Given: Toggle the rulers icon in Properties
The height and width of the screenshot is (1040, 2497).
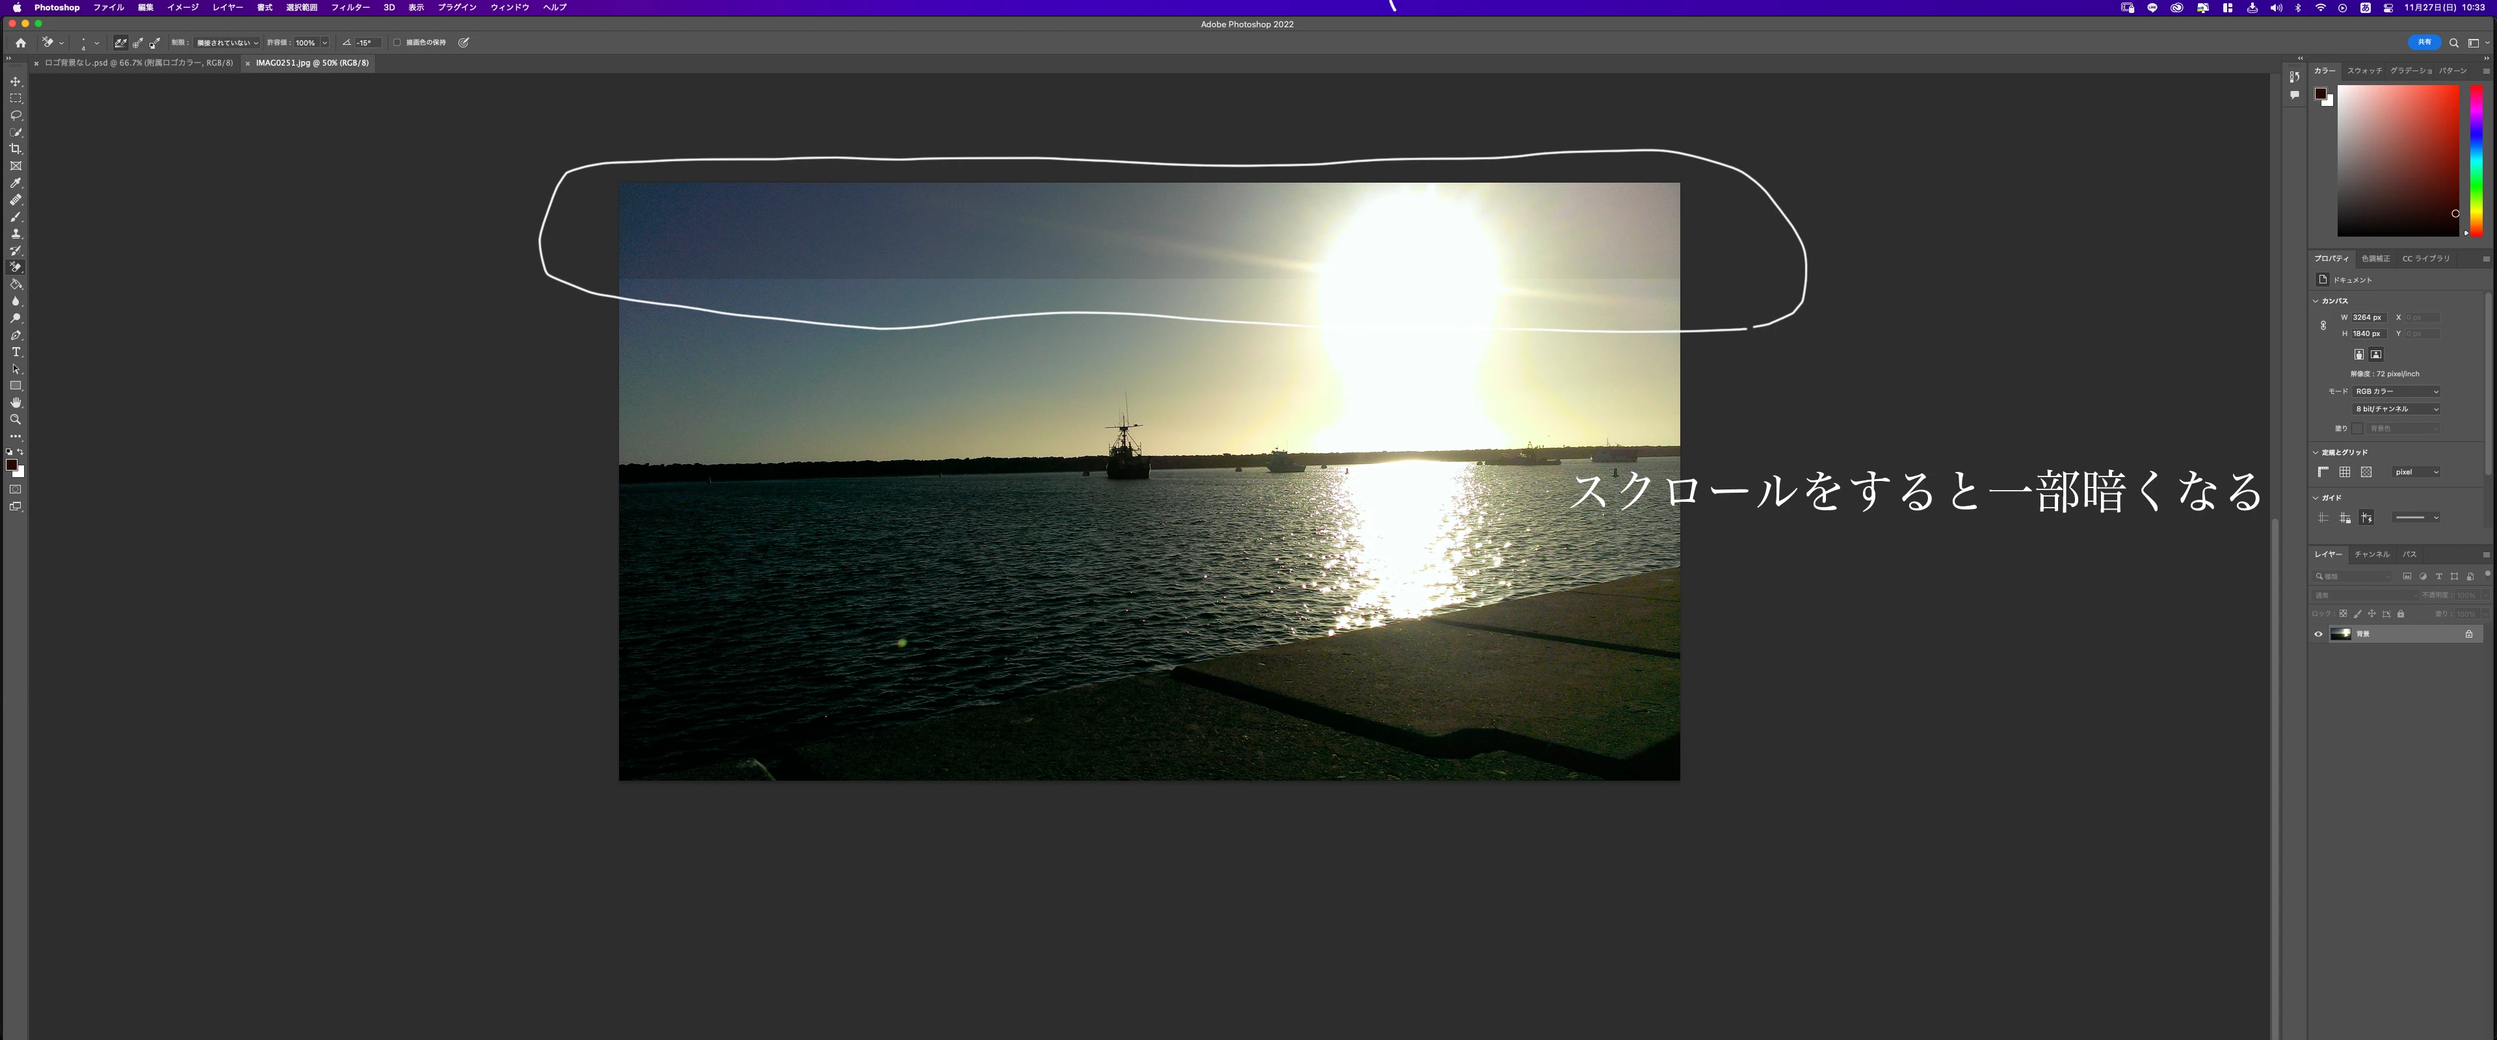Looking at the screenshot, I should coord(2323,472).
